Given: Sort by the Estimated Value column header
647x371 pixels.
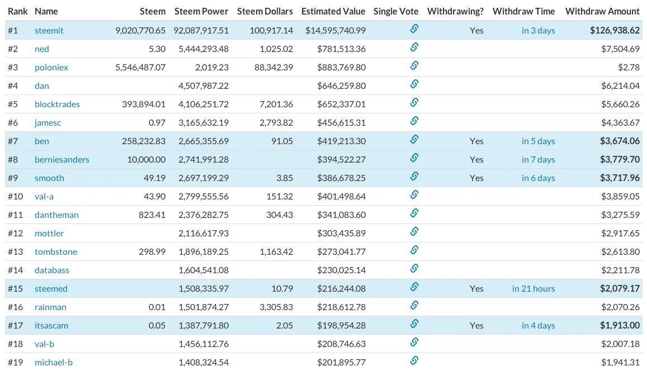Looking at the screenshot, I should (x=333, y=11).
